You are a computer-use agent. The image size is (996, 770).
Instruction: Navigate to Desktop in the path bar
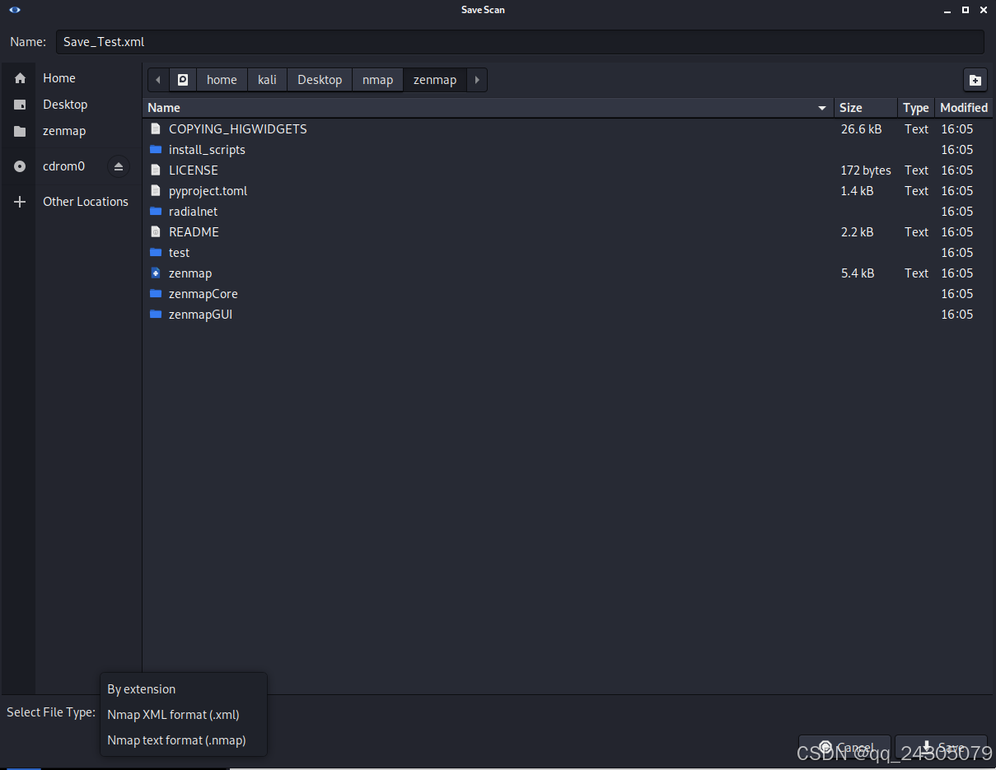[x=320, y=80]
